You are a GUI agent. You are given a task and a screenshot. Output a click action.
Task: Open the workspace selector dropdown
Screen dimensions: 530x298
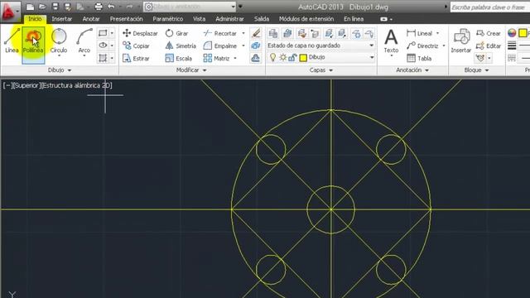[x=190, y=7]
